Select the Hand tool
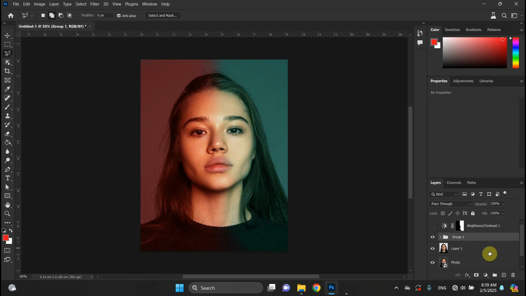Image resolution: width=526 pixels, height=296 pixels. coord(7,205)
